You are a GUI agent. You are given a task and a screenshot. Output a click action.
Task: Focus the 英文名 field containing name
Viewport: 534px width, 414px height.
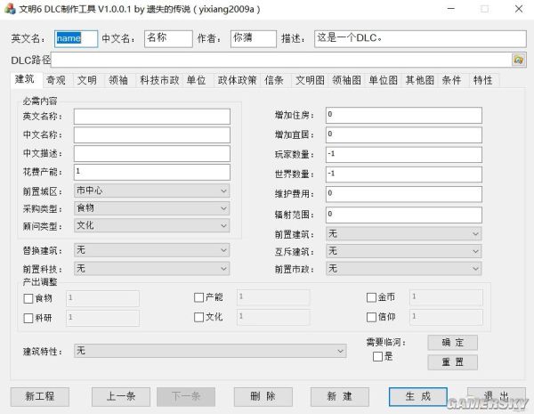tap(76, 38)
